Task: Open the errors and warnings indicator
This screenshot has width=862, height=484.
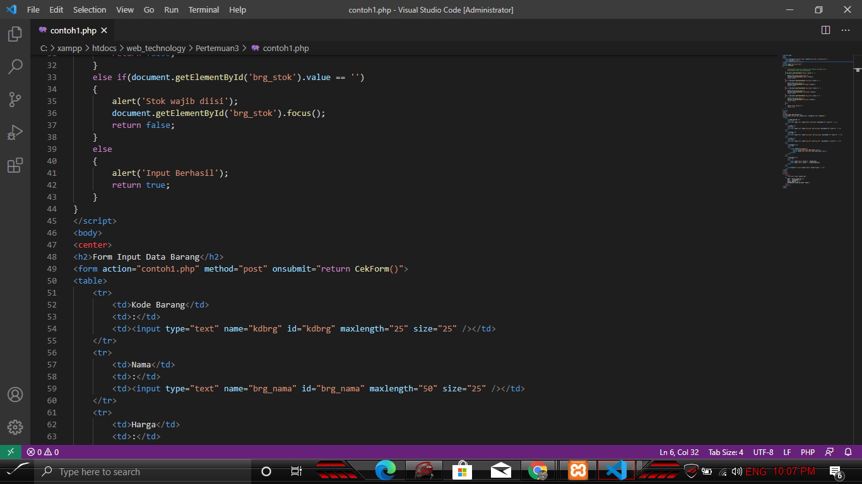Action: point(42,452)
